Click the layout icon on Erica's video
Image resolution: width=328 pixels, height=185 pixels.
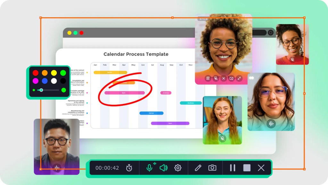tap(208, 78)
